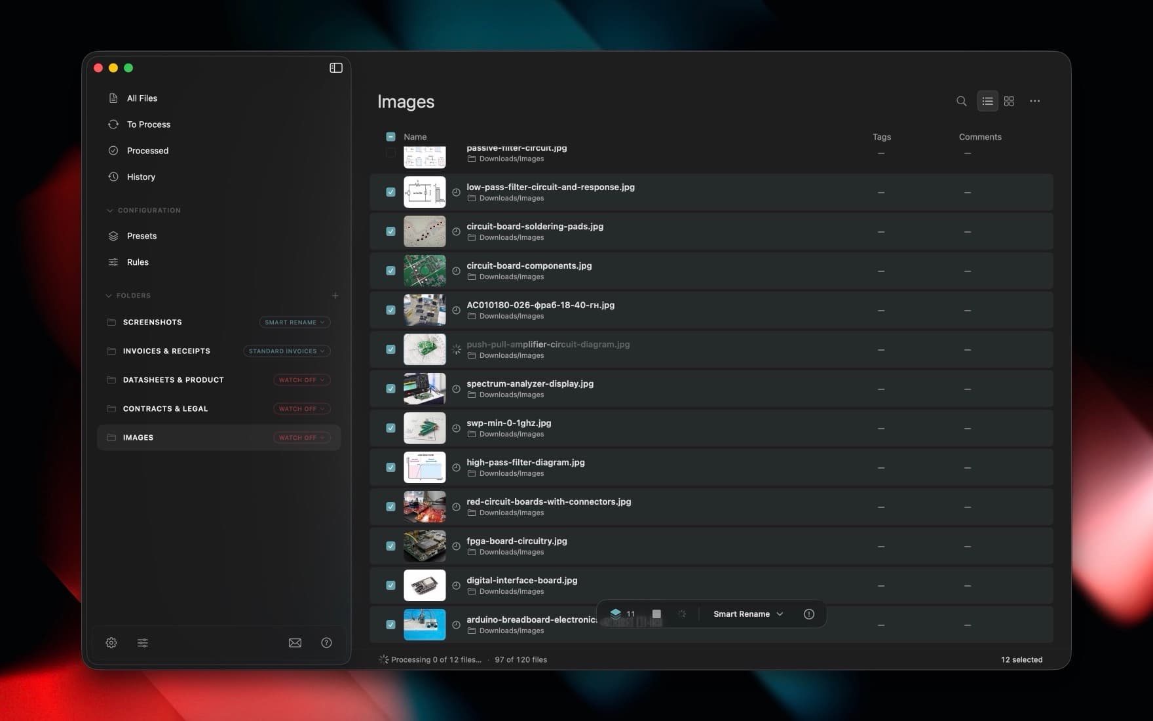Image resolution: width=1153 pixels, height=721 pixels.
Task: Open History in sidebar
Action: (x=141, y=177)
